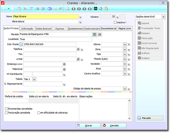Switch to the Informação tab
Viewport: 171px width, 134px height.
27,29
